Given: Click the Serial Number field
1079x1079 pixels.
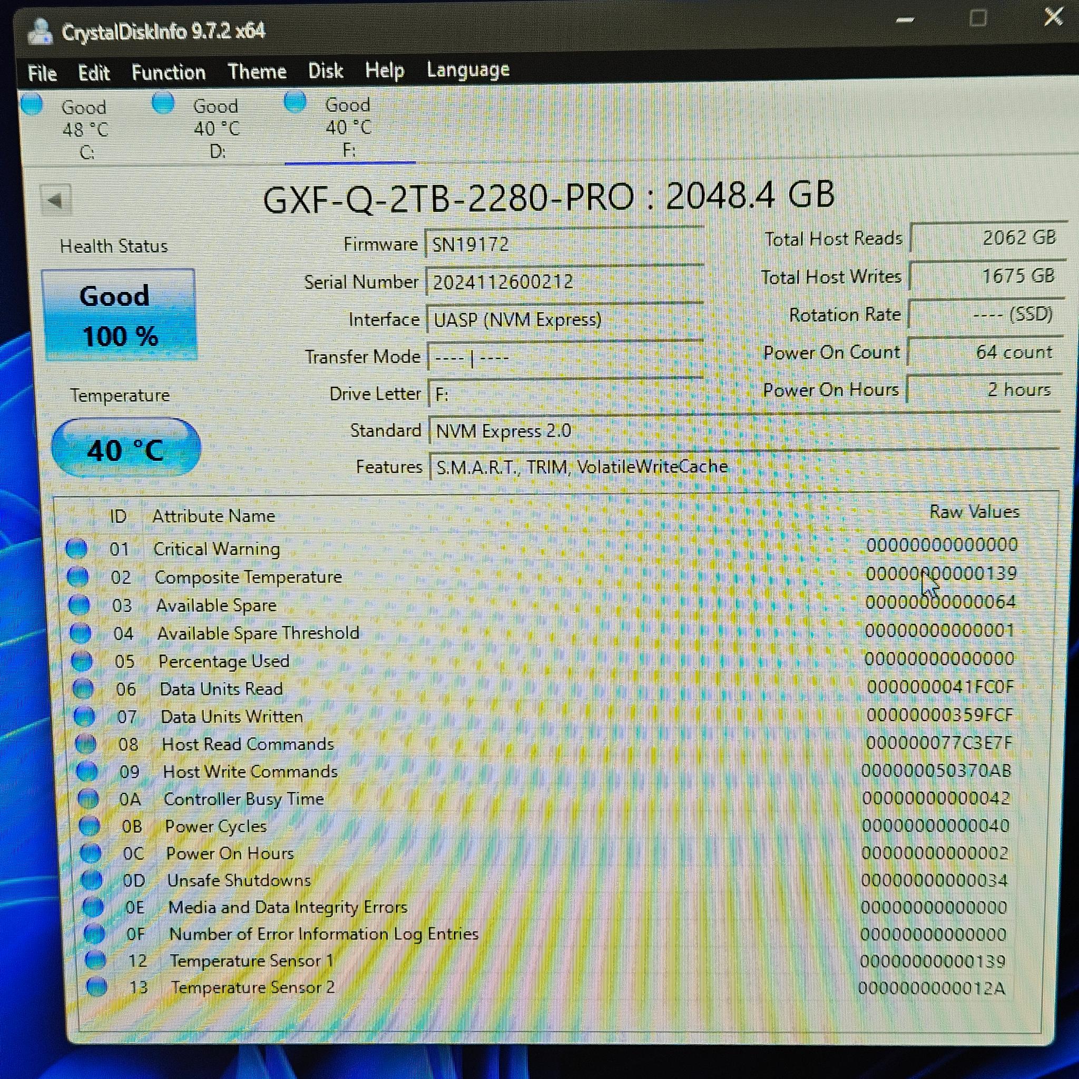Looking at the screenshot, I should point(564,281).
